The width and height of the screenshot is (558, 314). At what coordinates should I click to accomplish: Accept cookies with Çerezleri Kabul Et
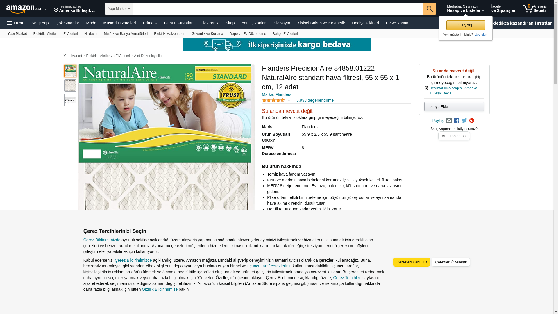[x=412, y=262]
